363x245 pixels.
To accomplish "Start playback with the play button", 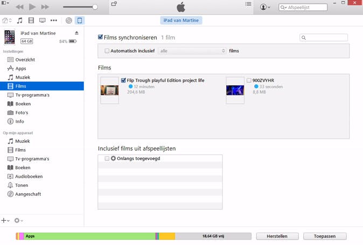I will [x=32, y=7].
